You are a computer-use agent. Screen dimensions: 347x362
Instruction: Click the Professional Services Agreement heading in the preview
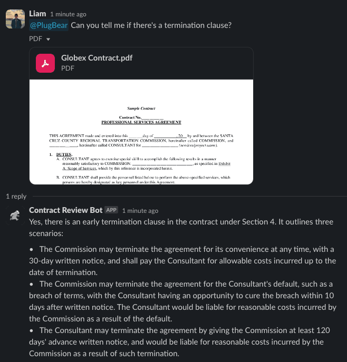point(141,122)
